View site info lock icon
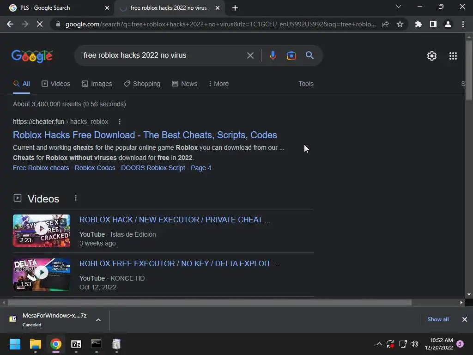Viewport: 473px width, 355px height. (58, 24)
